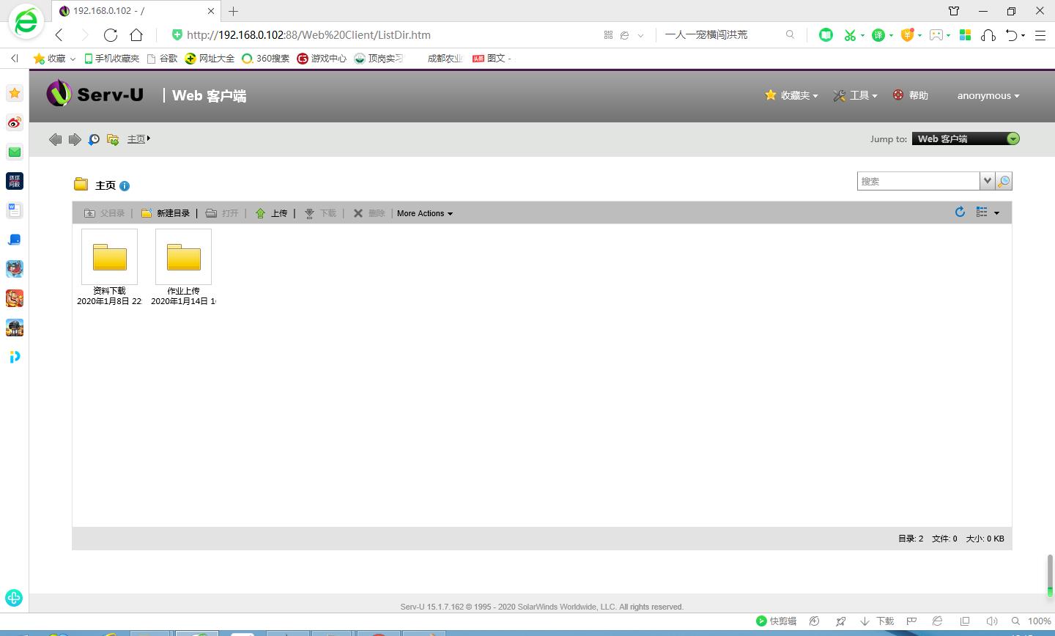Open the Jump to Web 客户端 dropdown
This screenshot has width=1055, height=636.
point(966,138)
